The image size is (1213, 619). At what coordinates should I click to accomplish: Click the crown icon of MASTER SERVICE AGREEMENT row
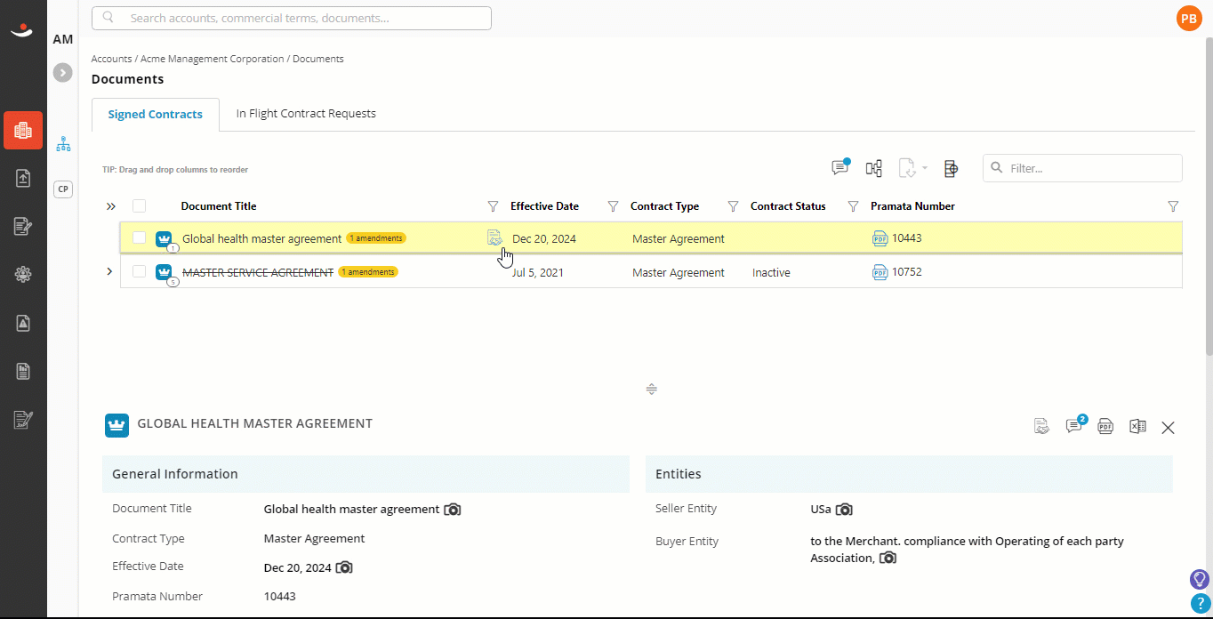[164, 272]
